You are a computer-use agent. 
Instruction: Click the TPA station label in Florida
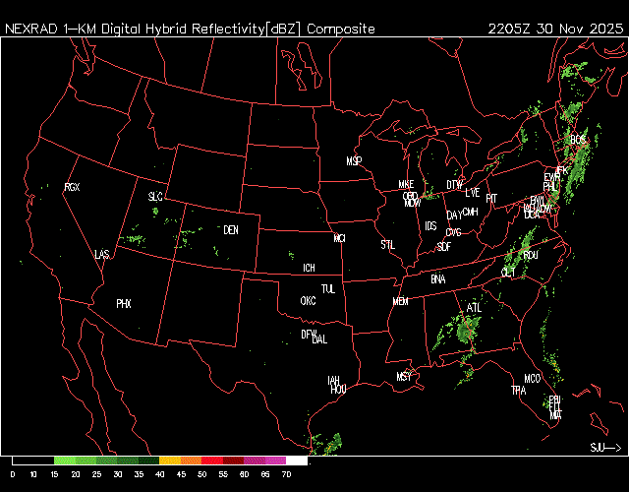click(519, 391)
